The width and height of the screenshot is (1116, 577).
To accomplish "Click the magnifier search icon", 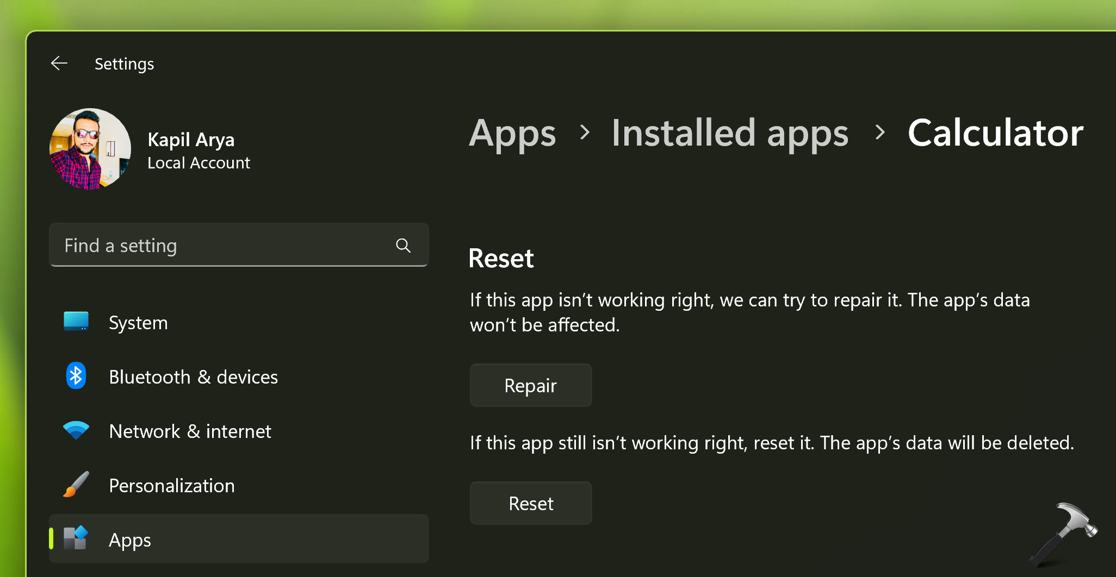I will tap(403, 246).
